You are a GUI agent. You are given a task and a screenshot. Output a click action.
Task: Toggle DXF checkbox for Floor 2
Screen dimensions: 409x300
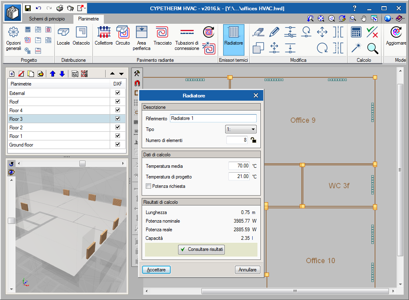coord(118,127)
